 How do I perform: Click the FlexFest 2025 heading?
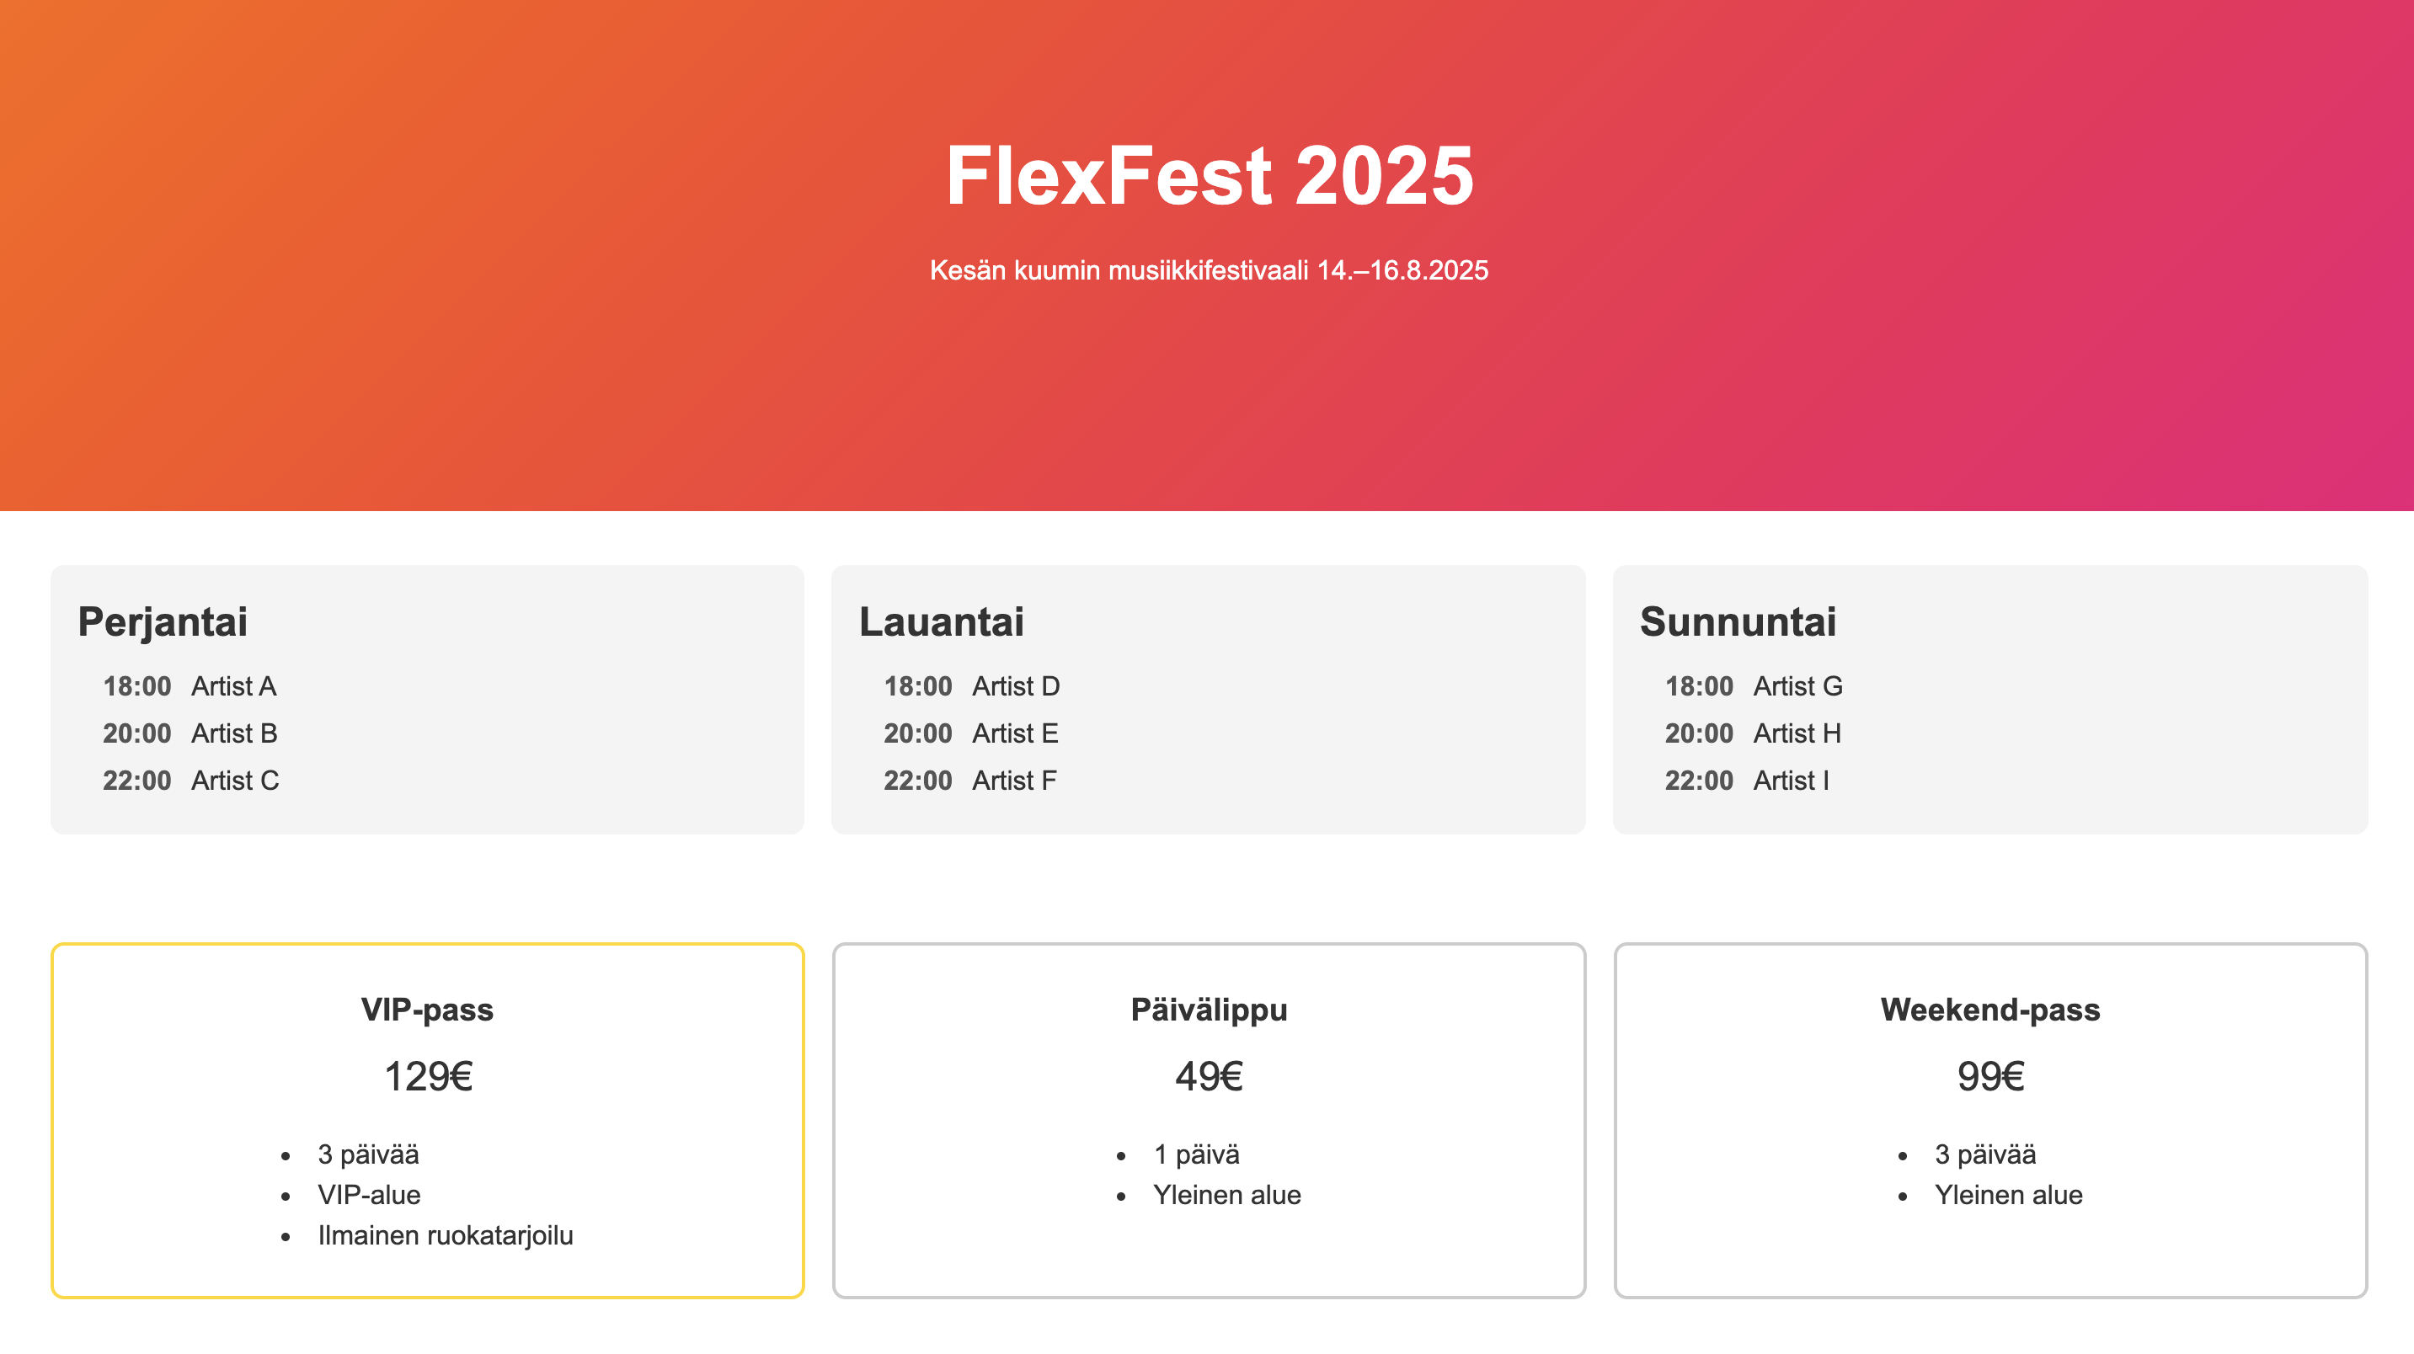click(1209, 175)
